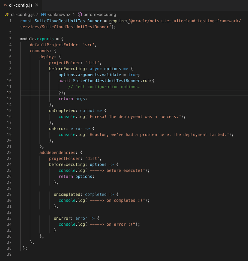Click line number 1 in gutter

click(10, 21)
